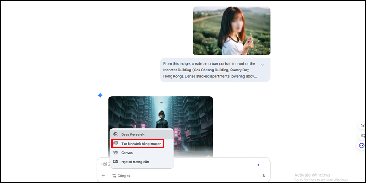
Task: Click the Imagen image creation icon
Action: coord(116,144)
